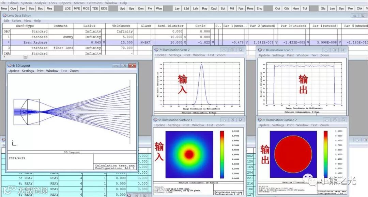The width and height of the screenshot is (368, 197).
Task: Open the Macros menu
Action: (x=79, y=3)
